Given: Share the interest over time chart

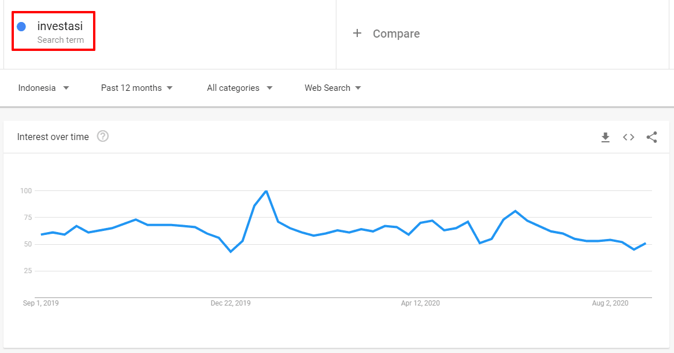Looking at the screenshot, I should point(651,137).
